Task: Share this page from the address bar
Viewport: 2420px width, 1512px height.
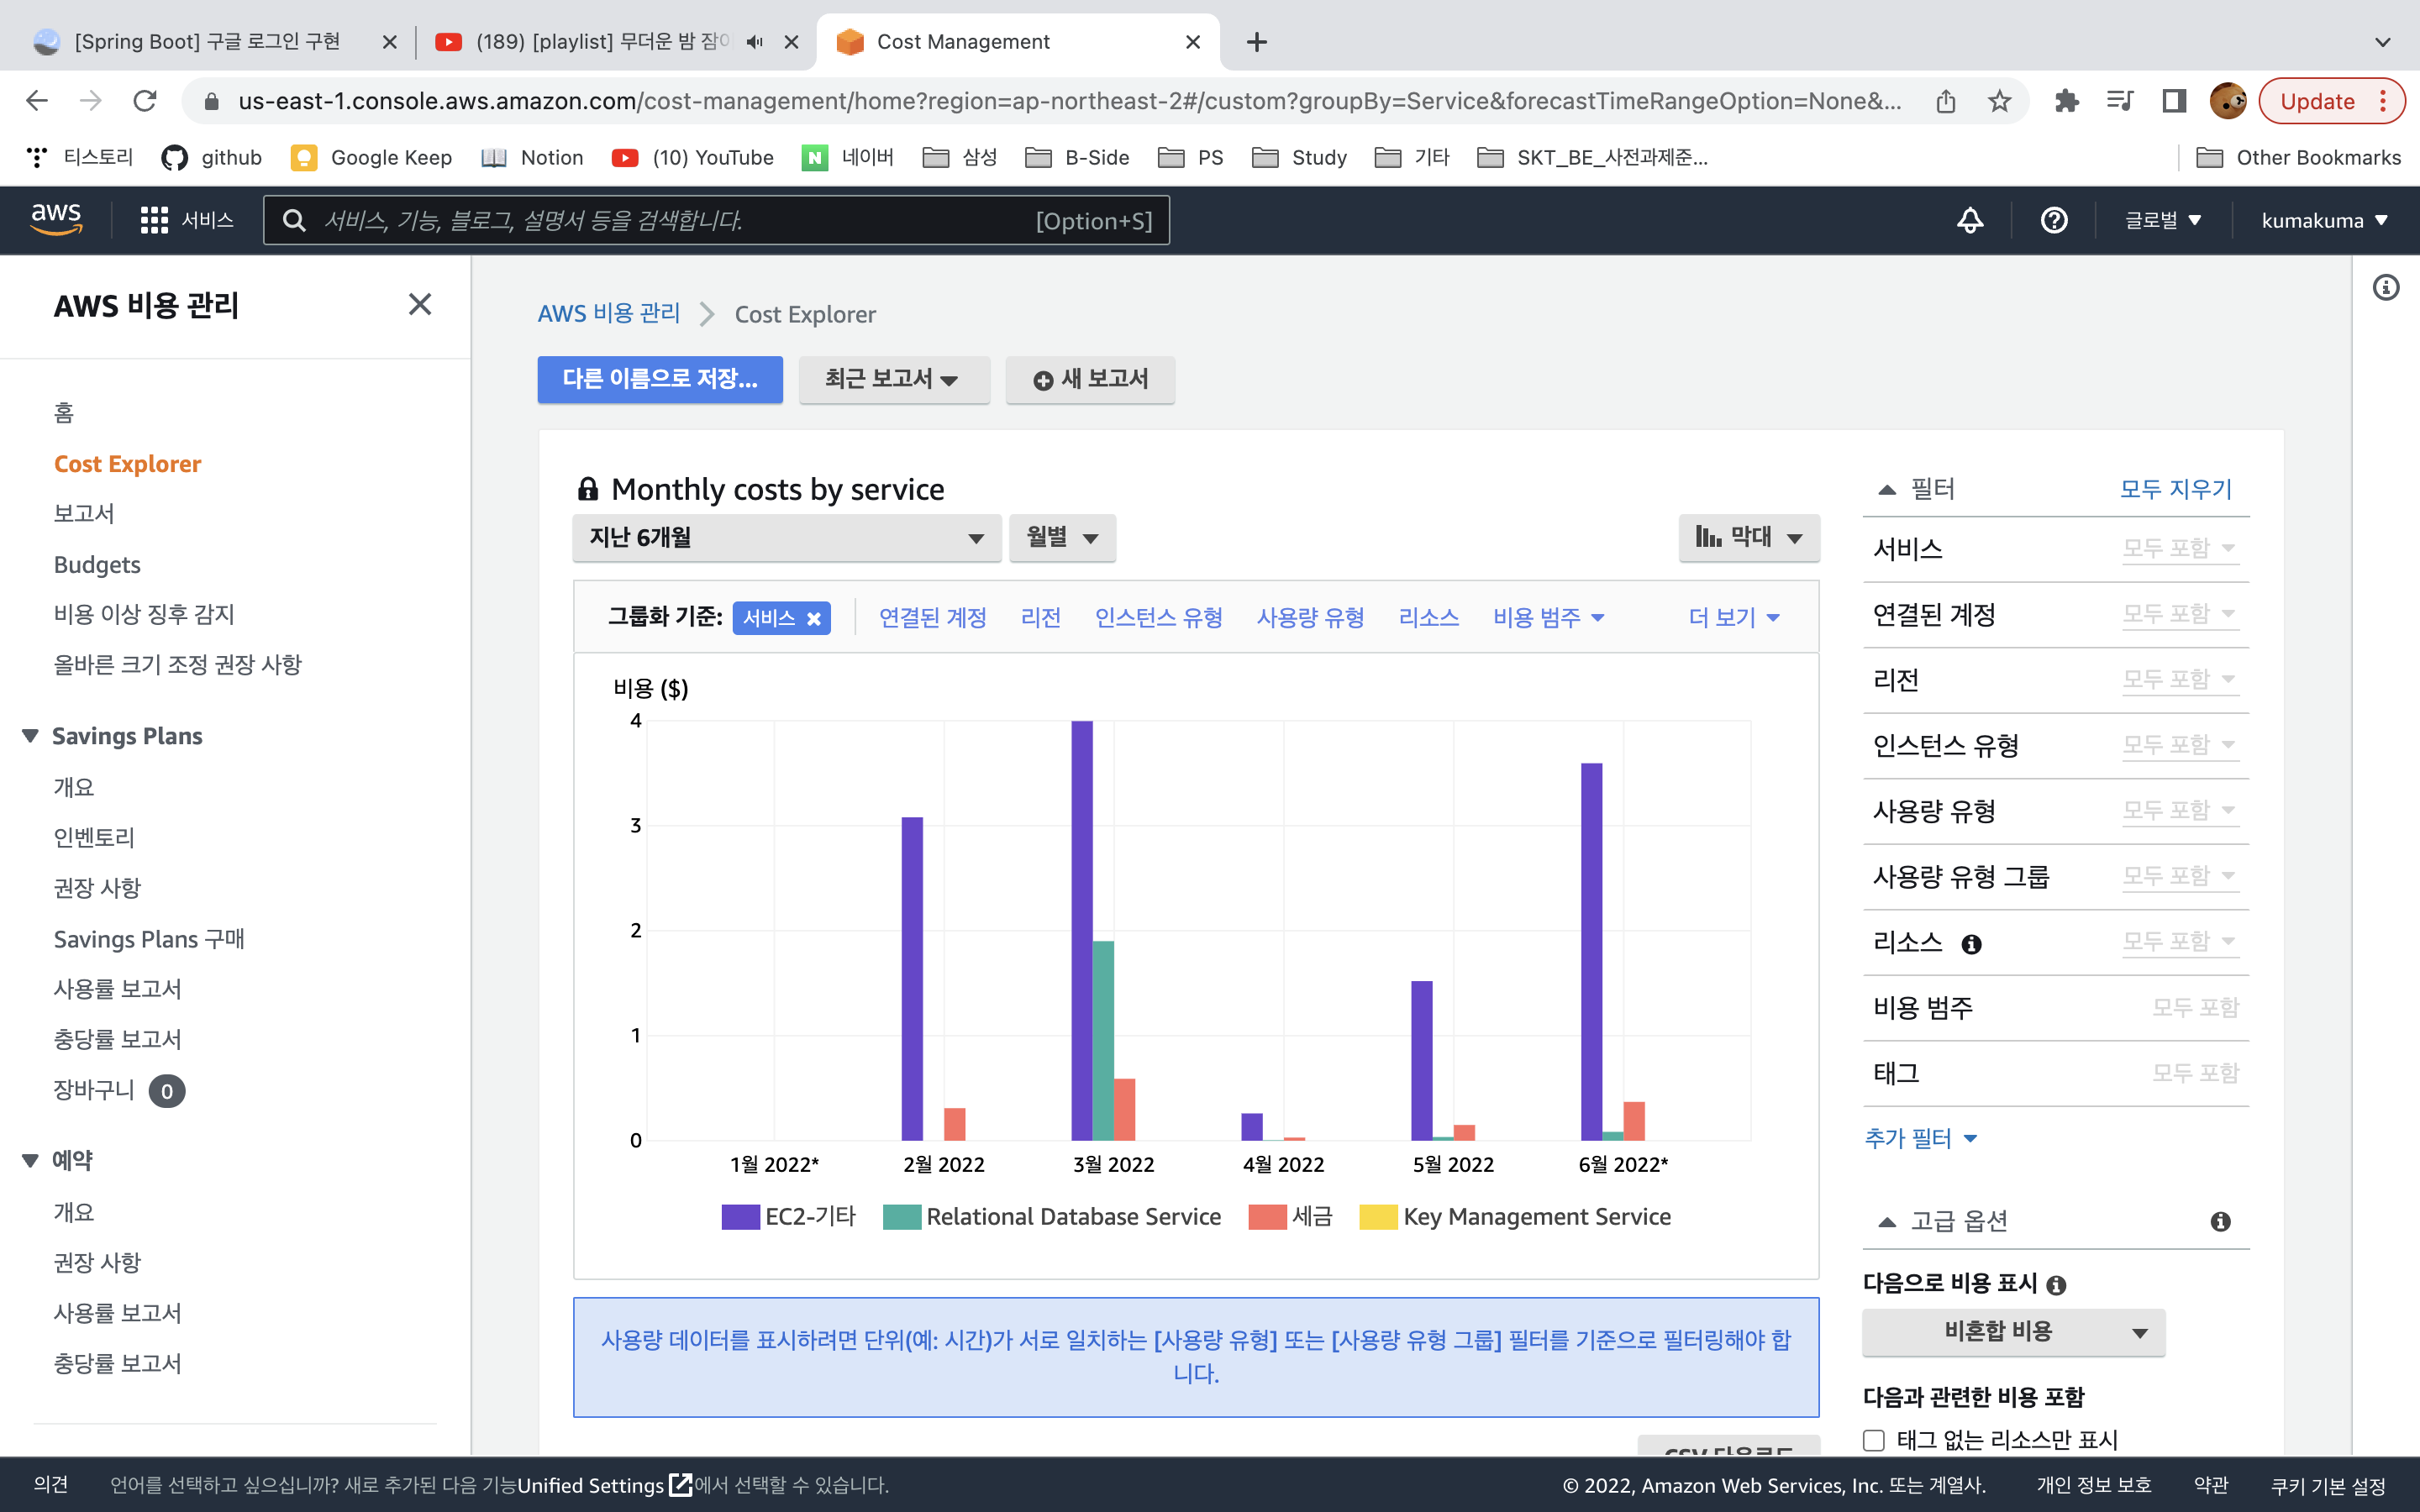Action: click(x=1945, y=101)
